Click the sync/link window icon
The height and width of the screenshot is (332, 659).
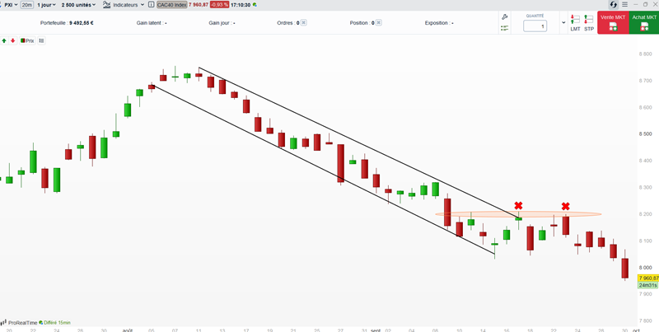click(613, 5)
